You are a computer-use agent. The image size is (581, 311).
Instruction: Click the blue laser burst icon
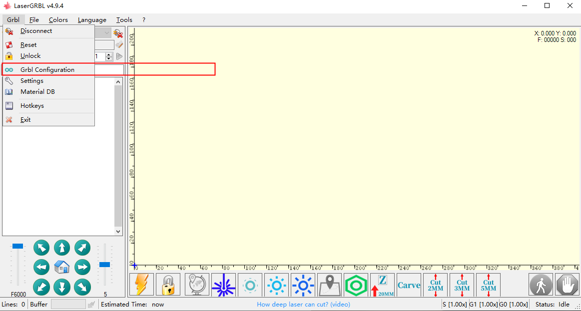pos(223,285)
